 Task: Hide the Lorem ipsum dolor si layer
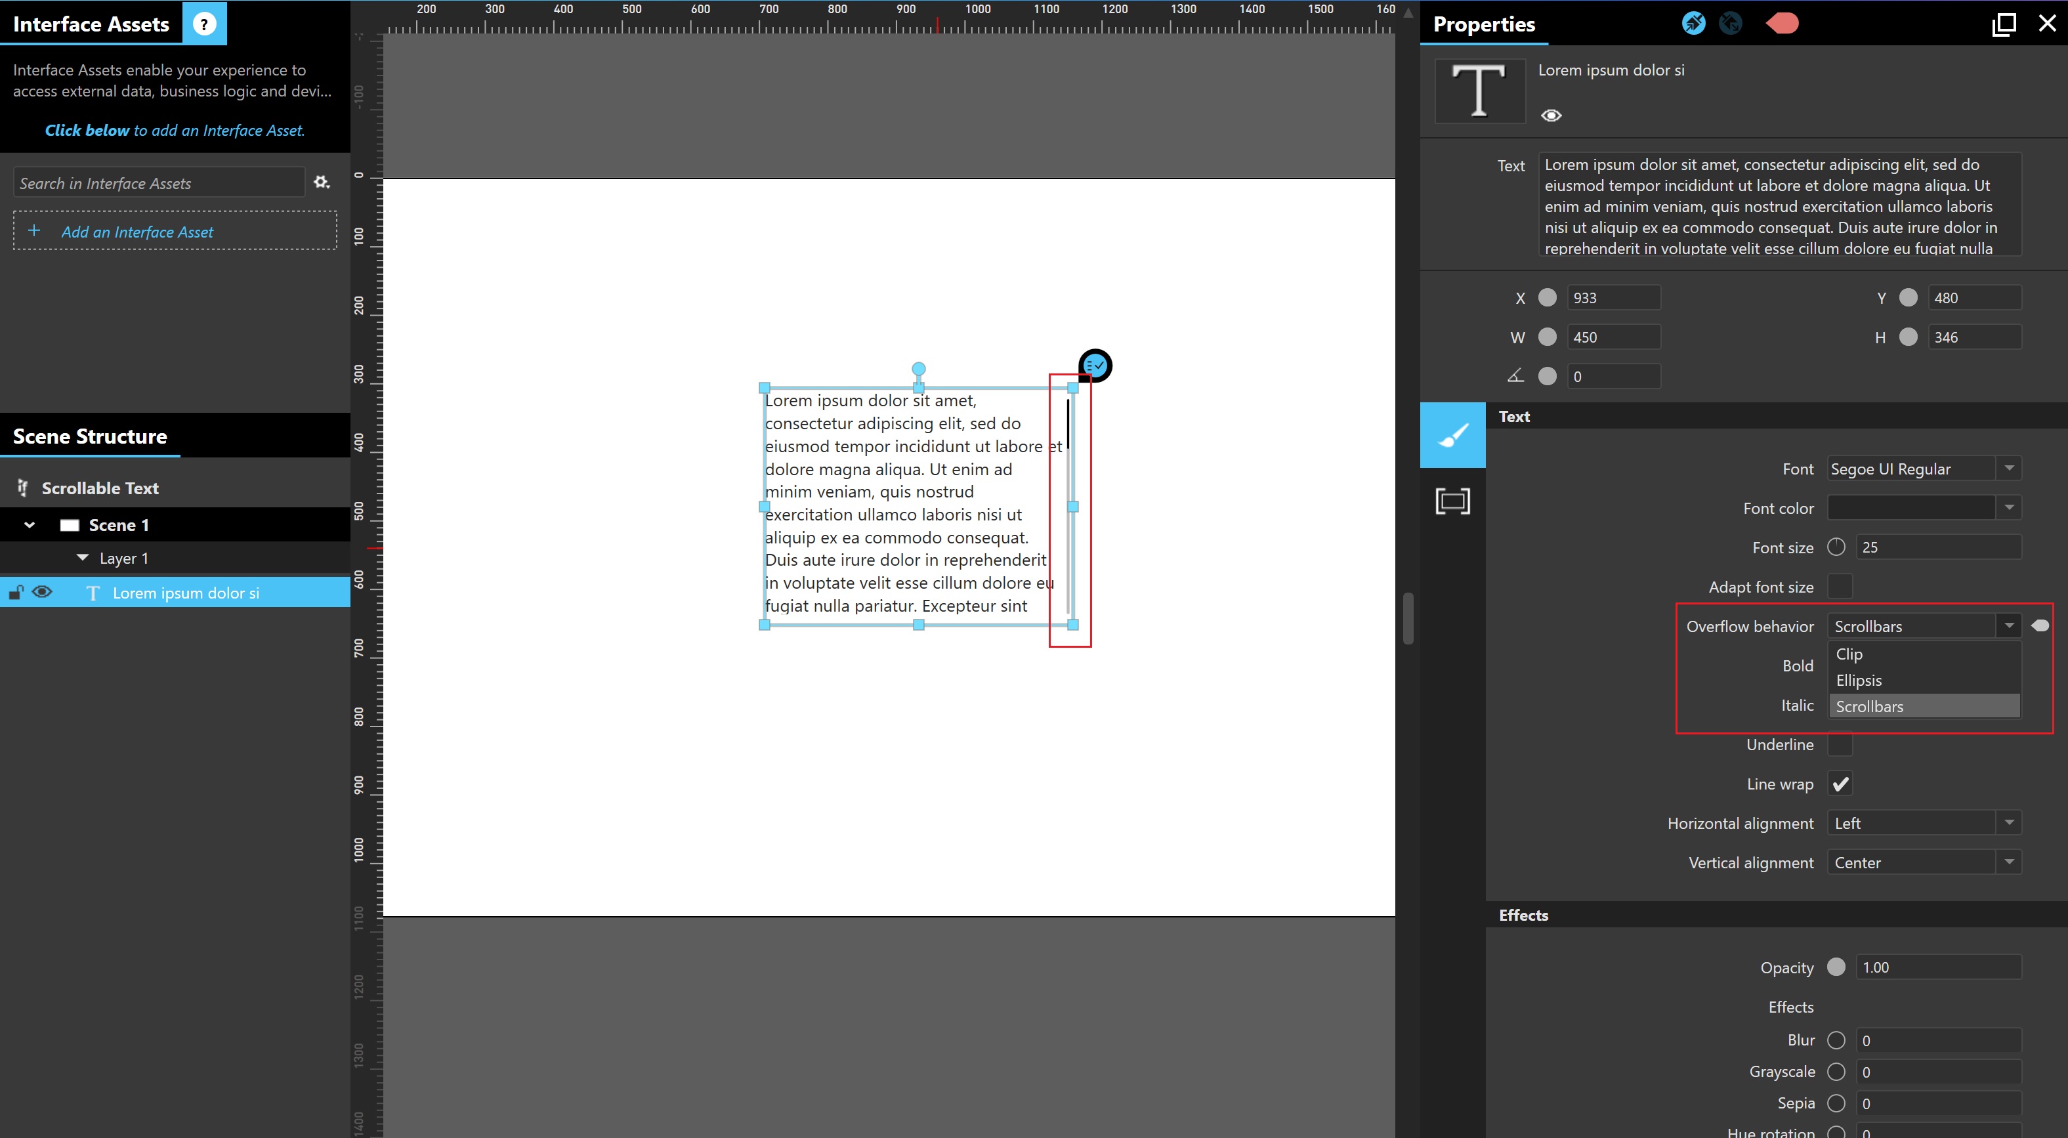[42, 592]
